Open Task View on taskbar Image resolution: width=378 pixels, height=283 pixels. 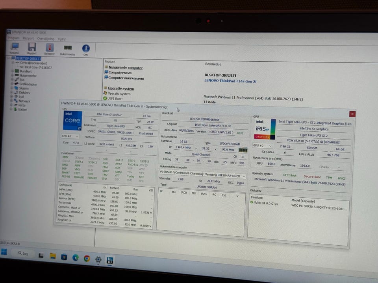(x=41, y=255)
